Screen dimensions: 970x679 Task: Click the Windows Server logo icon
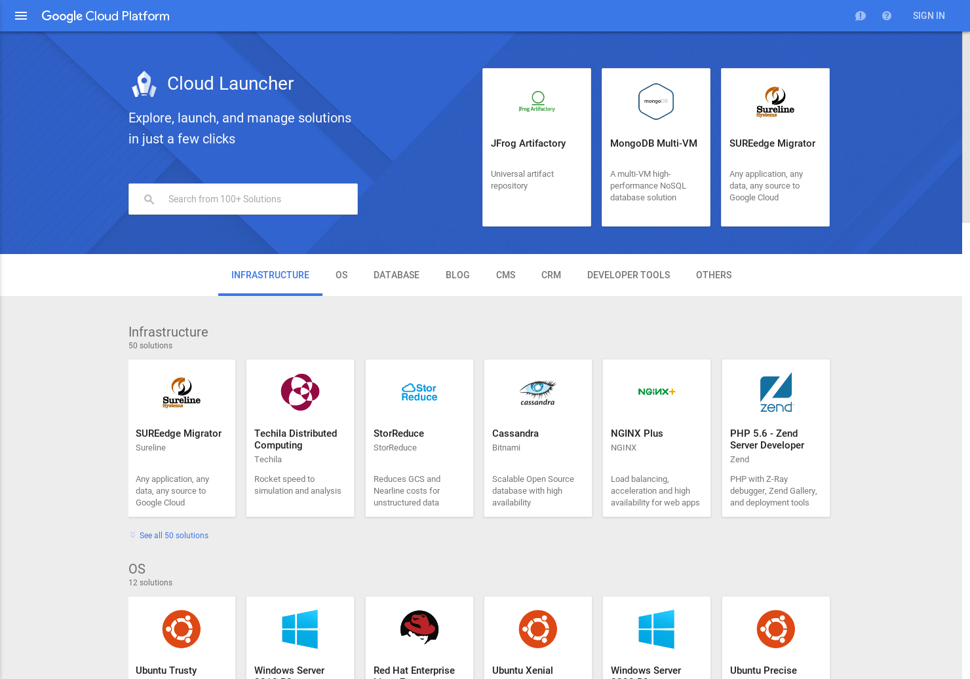[x=300, y=629]
